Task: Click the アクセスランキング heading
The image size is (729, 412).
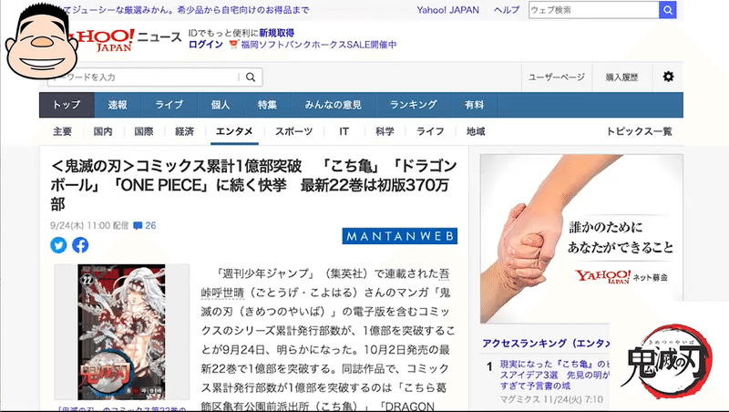Action: pyautogui.click(x=546, y=343)
